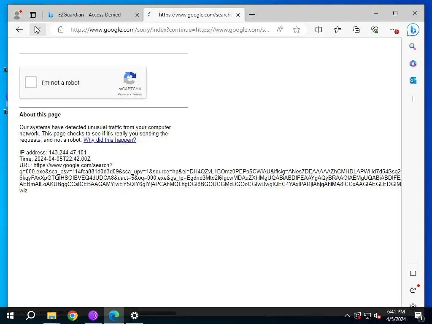
Task: Open link in external window sidebar icon
Action: pos(413,290)
